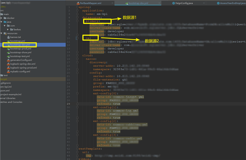
Task: Click the logback-spring-prod.xml file icon
Action: pyautogui.click(x=8, y=68)
